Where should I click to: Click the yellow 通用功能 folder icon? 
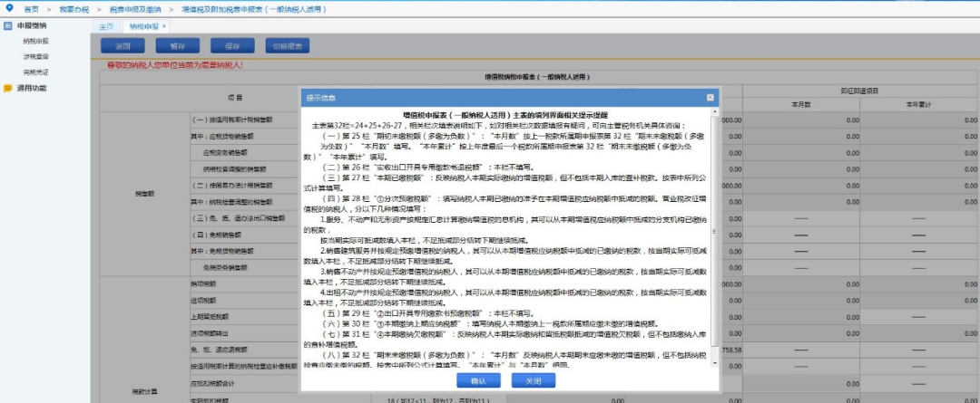(8, 88)
